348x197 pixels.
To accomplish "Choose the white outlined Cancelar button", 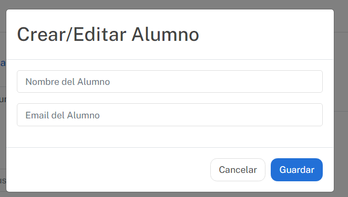I will [238, 170].
